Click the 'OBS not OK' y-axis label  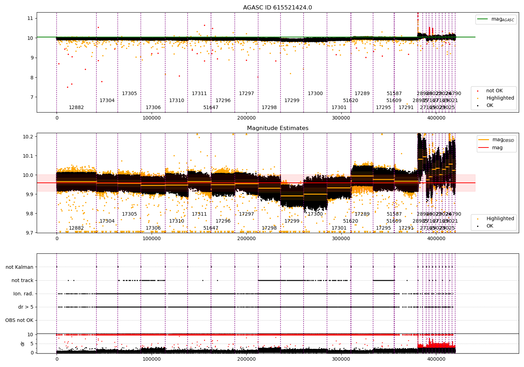tap(19, 320)
